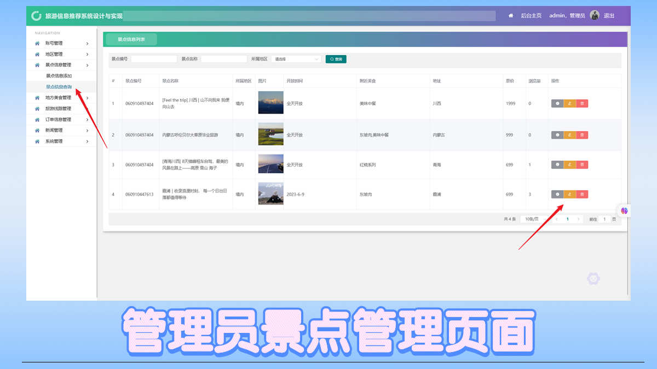Click the 景点名称 search input field
This screenshot has width=657, height=369.
(x=224, y=59)
